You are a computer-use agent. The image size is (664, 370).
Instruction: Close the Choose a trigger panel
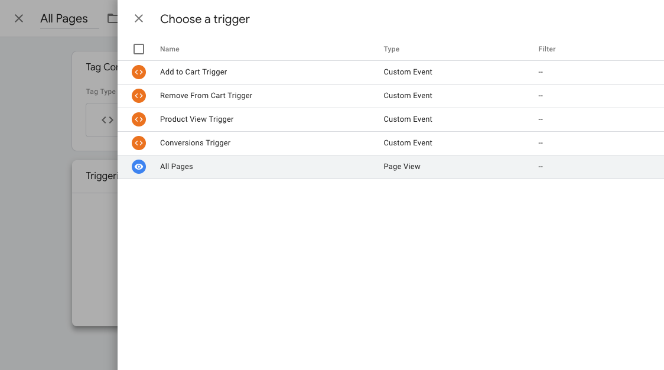[138, 19]
